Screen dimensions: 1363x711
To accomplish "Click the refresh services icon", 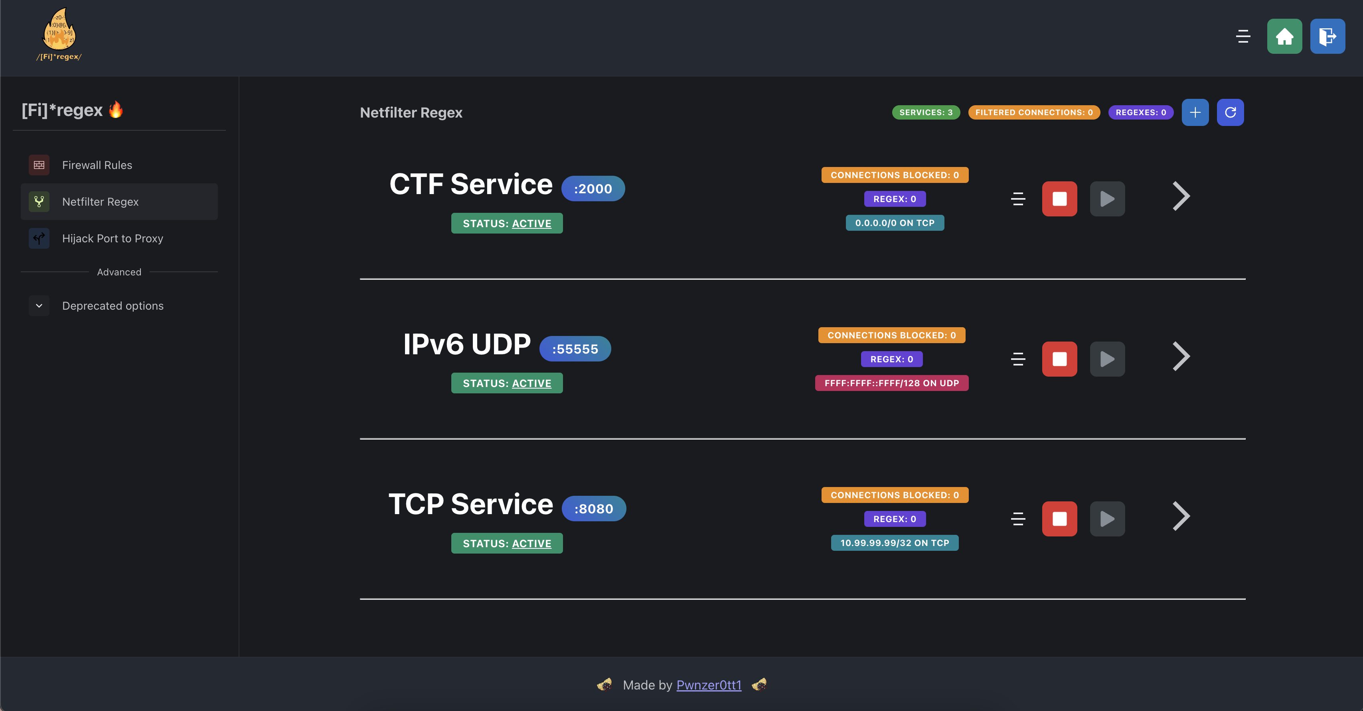I will 1230,112.
